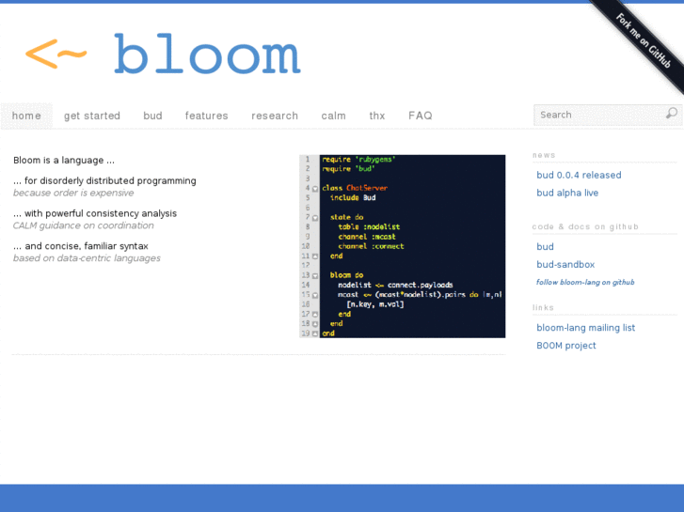Click the bloom logo in header
This screenshot has width=684, height=512.
point(163,54)
